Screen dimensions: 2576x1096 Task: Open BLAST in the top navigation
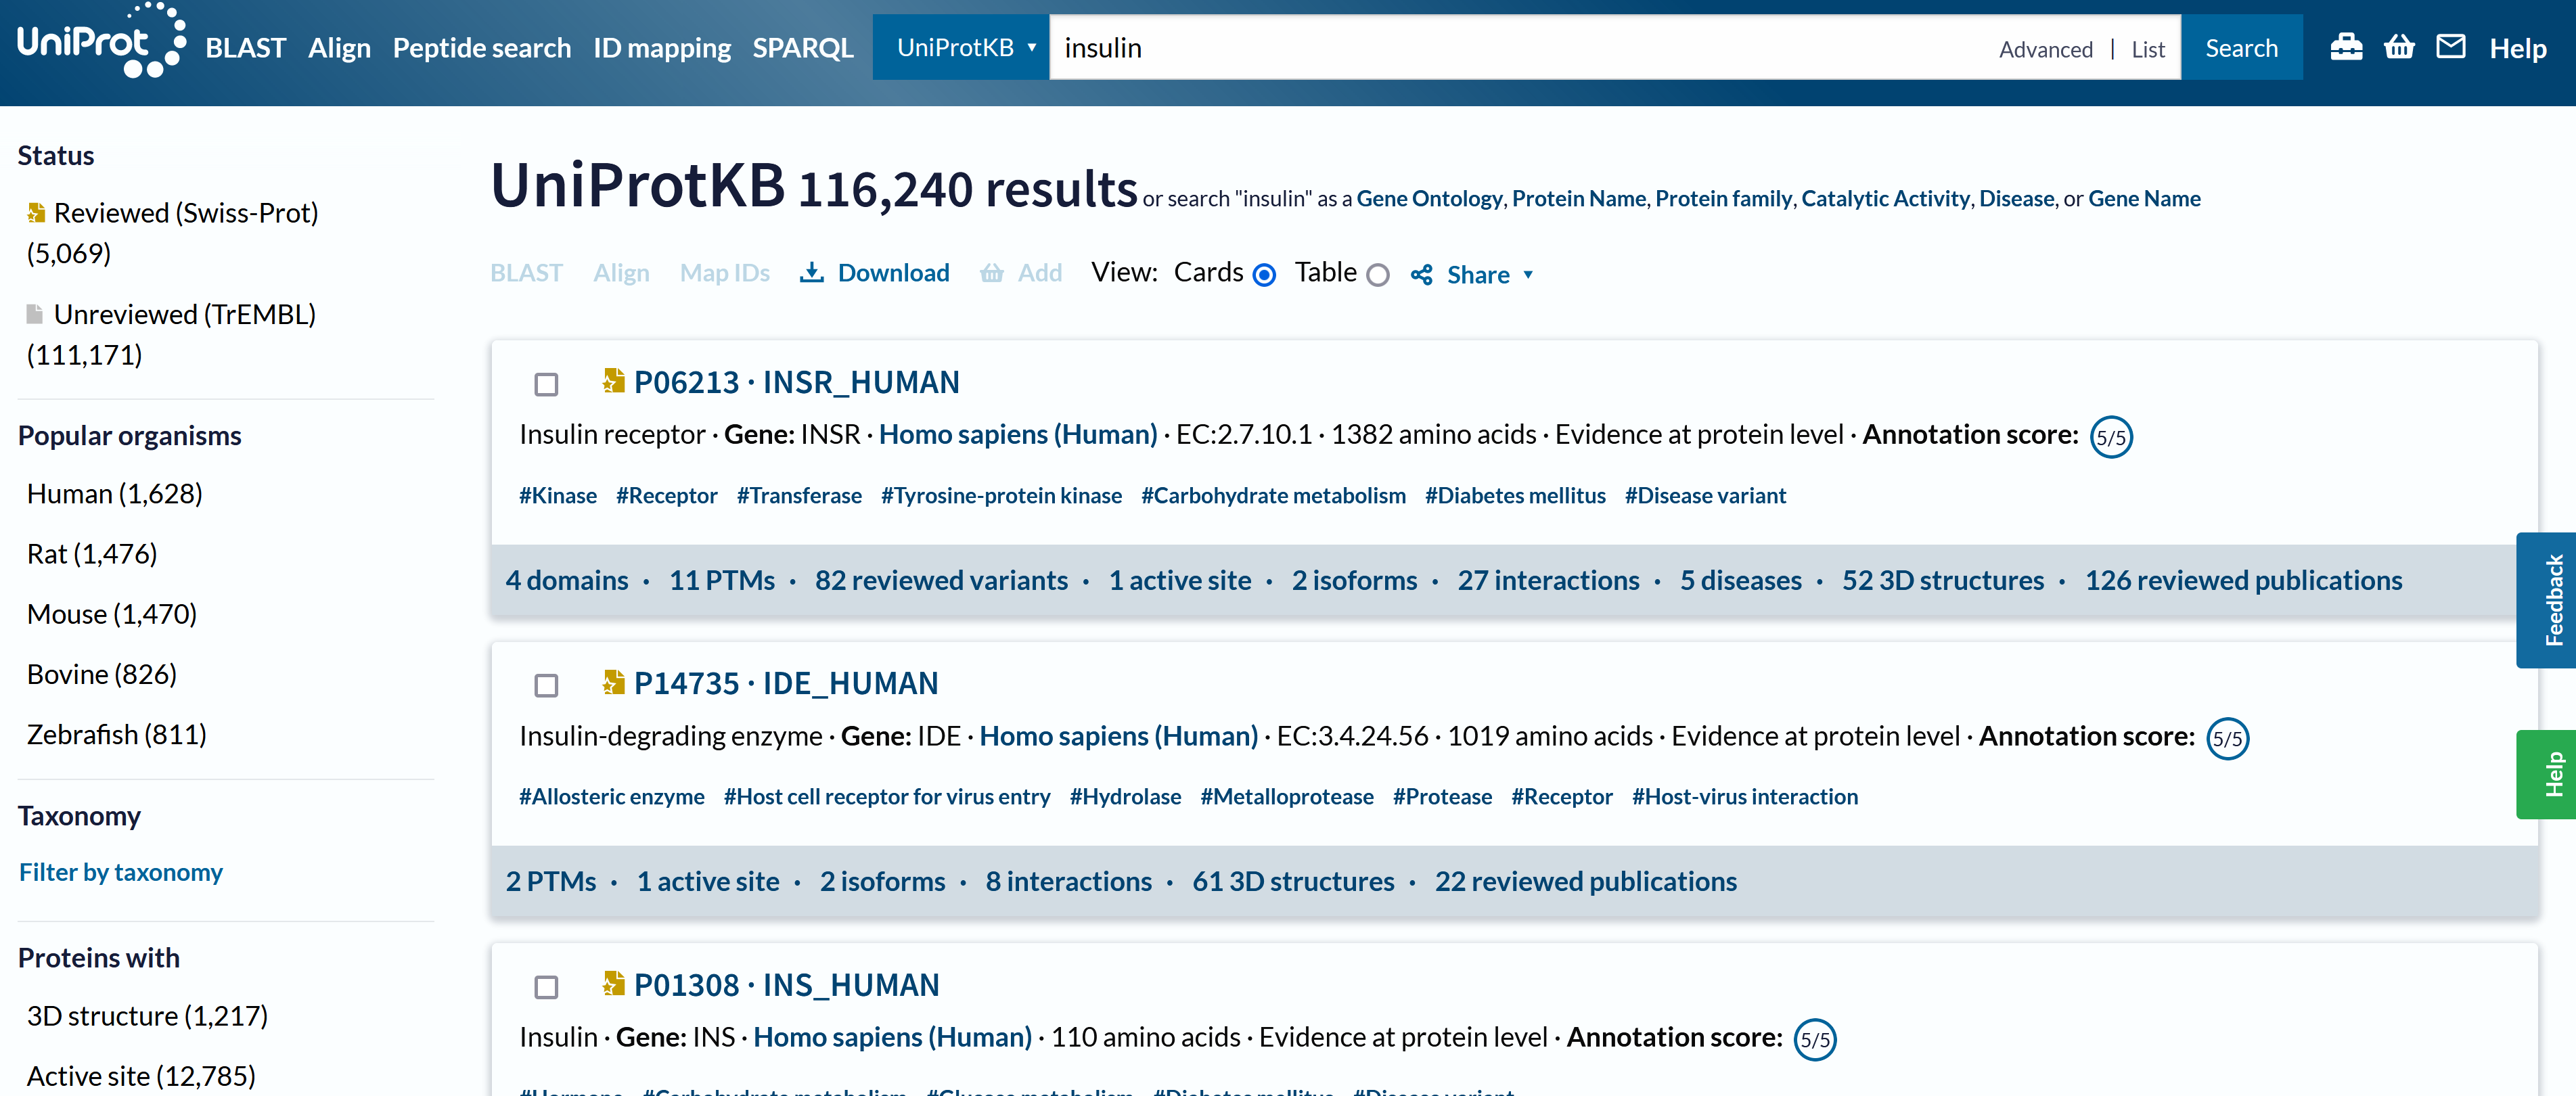245,48
